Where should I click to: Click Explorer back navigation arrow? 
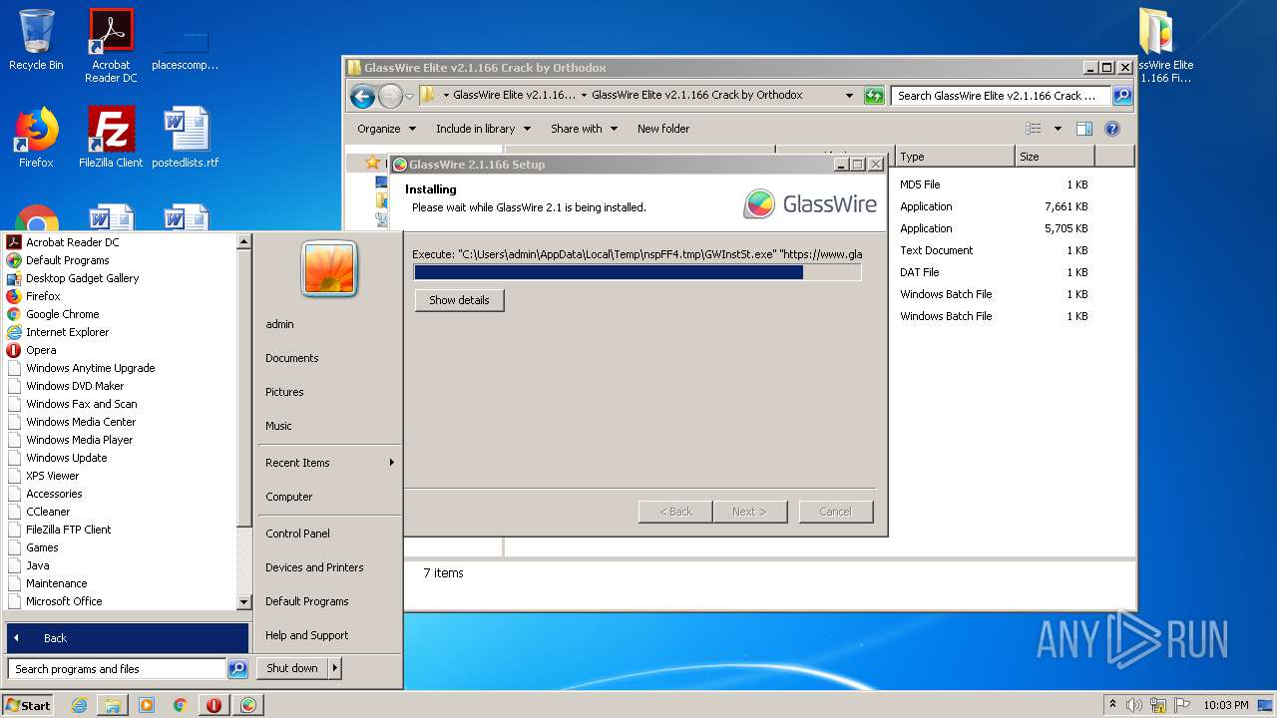tap(362, 96)
